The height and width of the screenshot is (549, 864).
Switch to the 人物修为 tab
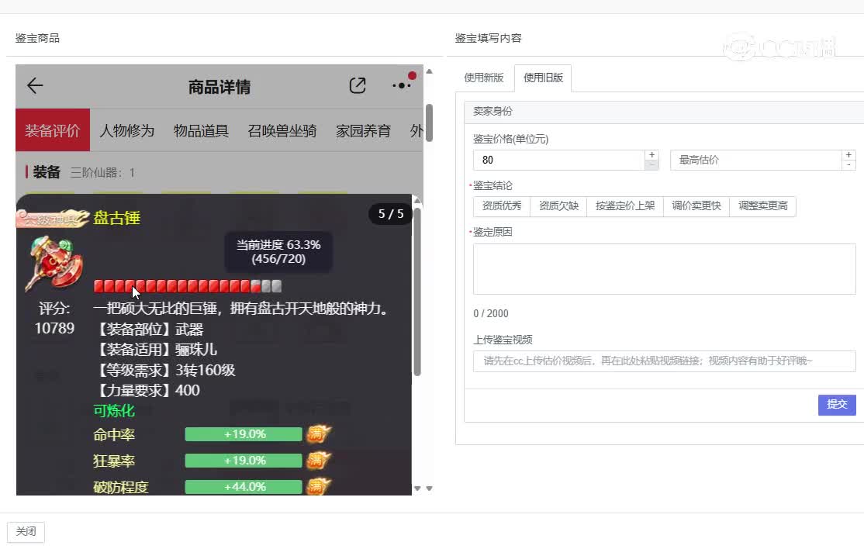point(126,130)
